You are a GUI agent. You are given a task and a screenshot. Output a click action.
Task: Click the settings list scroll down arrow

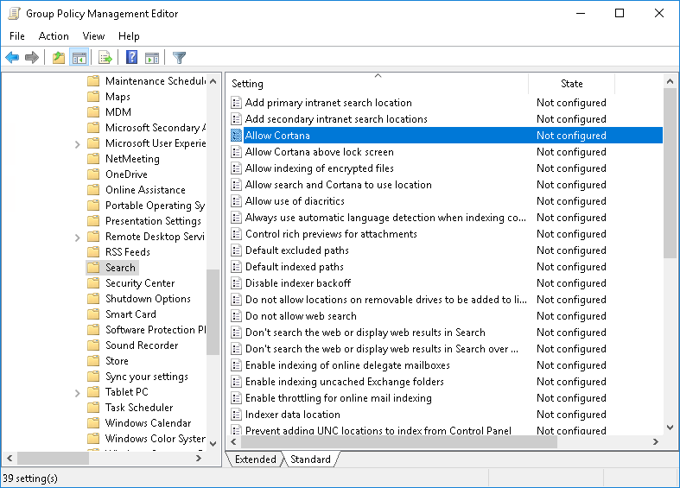(x=670, y=428)
